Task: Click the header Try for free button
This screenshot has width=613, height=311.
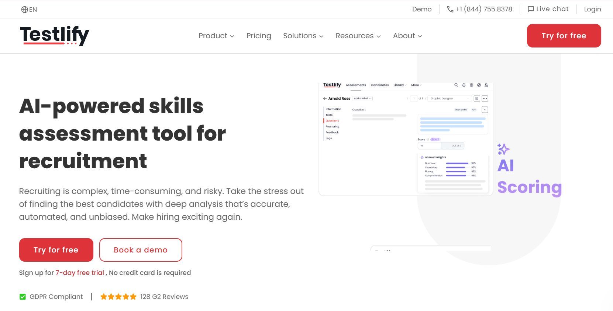Action: [x=564, y=36]
